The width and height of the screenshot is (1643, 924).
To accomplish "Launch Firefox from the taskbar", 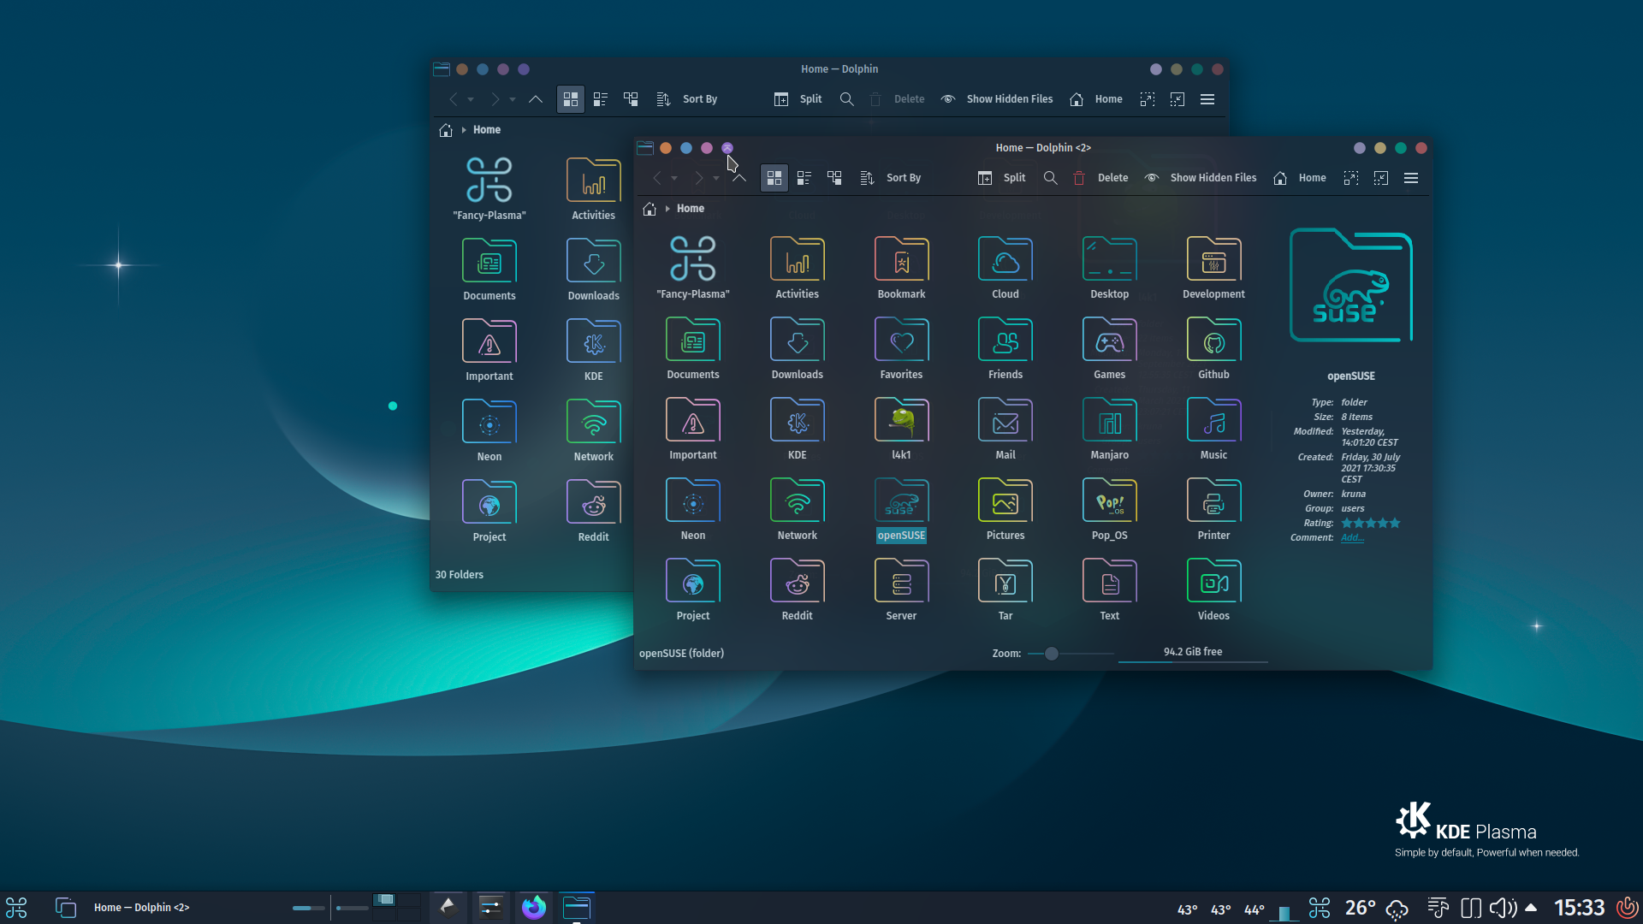I will [x=534, y=908].
